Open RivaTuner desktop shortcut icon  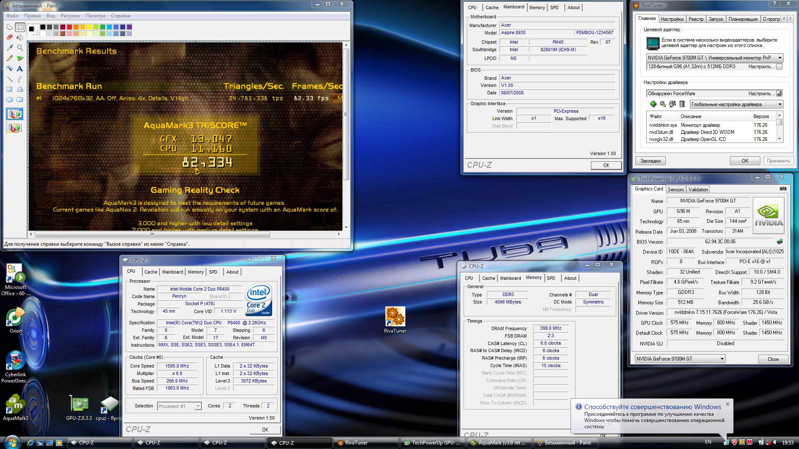pyautogui.click(x=395, y=321)
